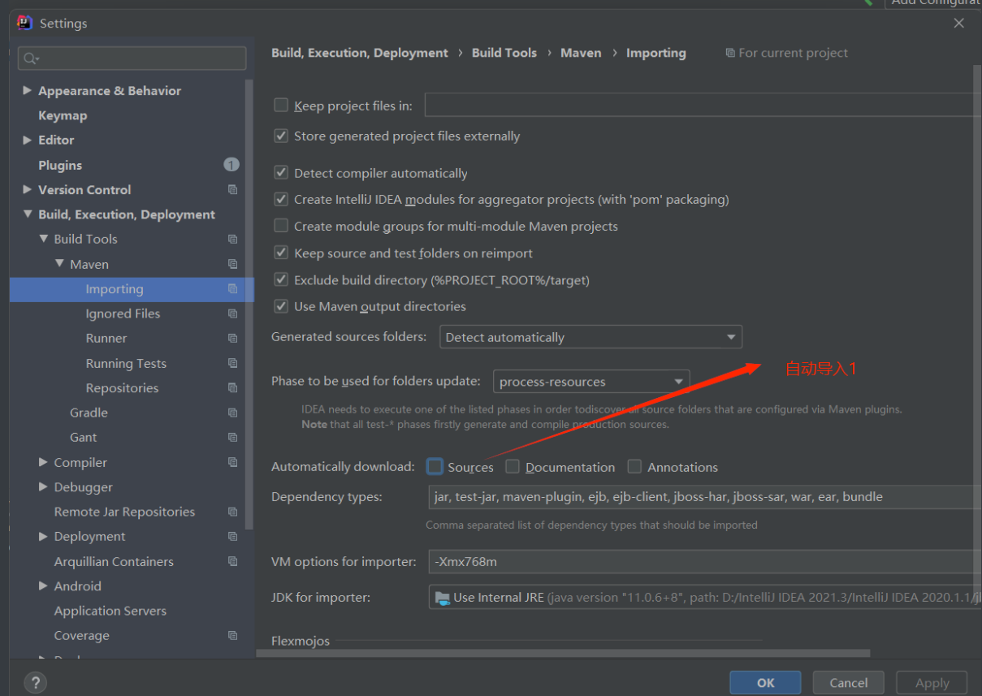Toggle Store generated project files externally

click(x=281, y=136)
